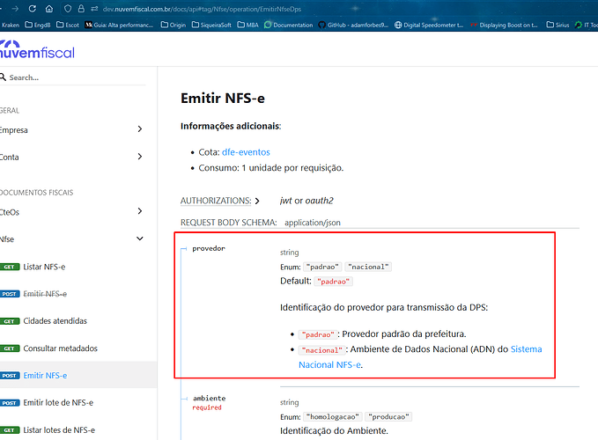This screenshot has height=440, width=598.
Task: Click the address bar URL
Action: pos(202,9)
